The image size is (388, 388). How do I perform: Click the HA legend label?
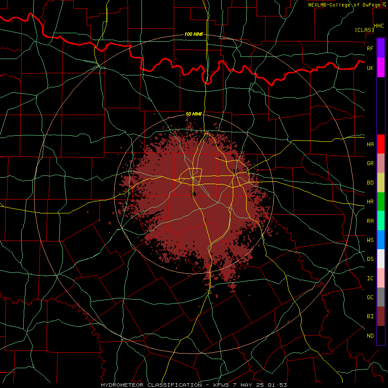point(370,144)
